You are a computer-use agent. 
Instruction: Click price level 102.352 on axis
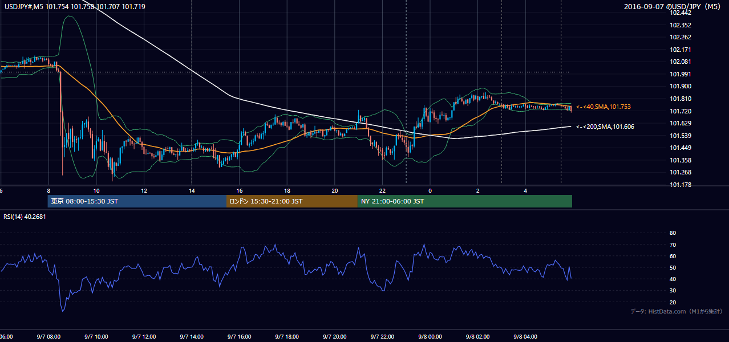680,25
